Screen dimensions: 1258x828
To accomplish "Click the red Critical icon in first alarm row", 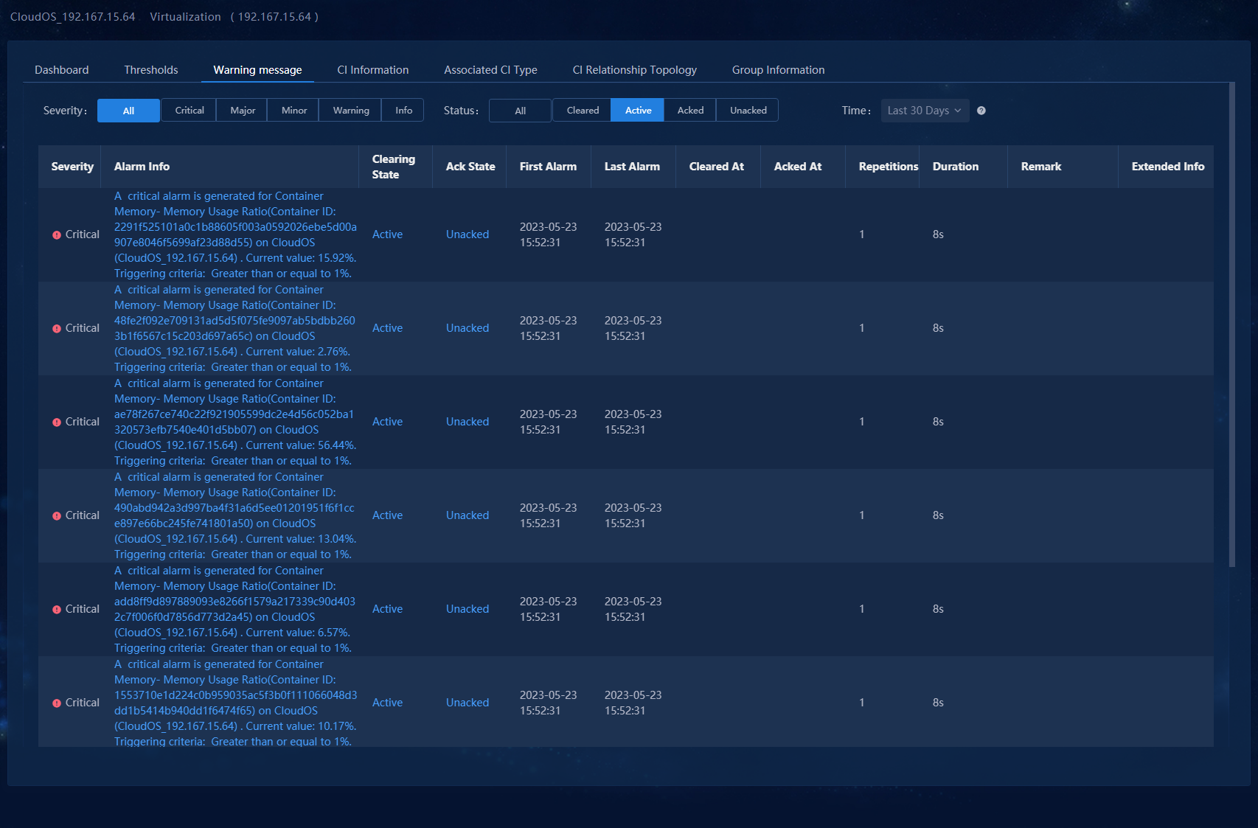I will point(57,235).
